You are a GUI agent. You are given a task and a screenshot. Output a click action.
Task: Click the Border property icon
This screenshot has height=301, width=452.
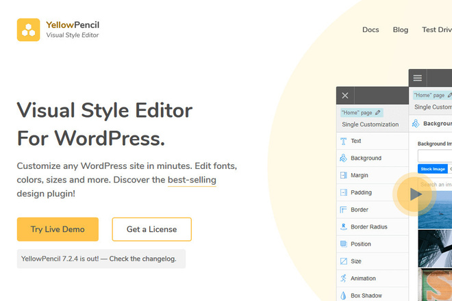pos(343,210)
